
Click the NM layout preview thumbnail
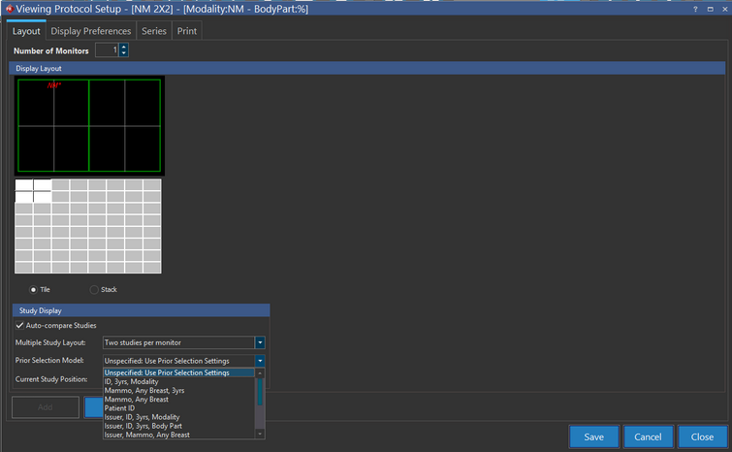[89, 125]
